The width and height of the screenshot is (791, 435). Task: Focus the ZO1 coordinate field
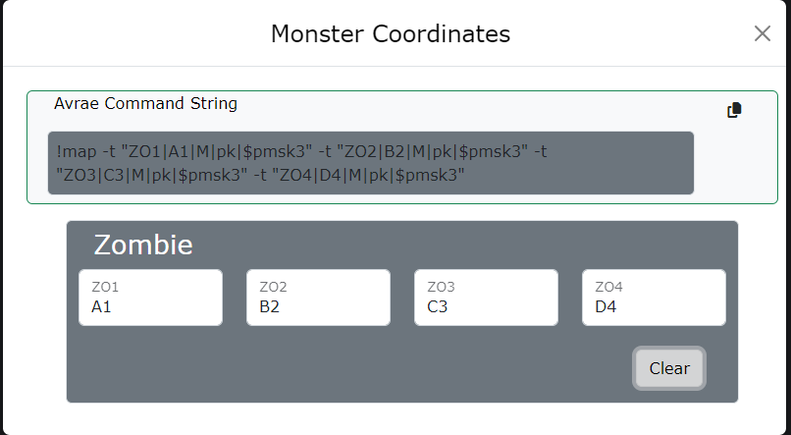coord(150,298)
